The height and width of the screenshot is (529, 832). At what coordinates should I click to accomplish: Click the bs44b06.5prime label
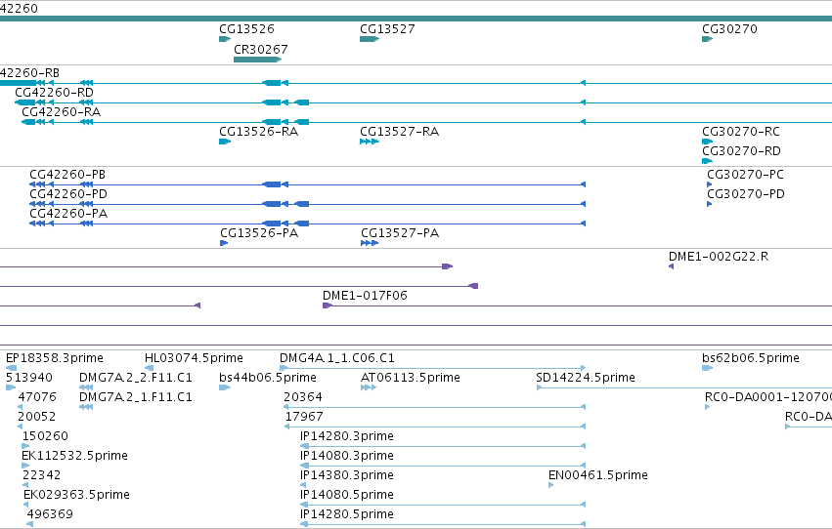pyautogui.click(x=268, y=378)
